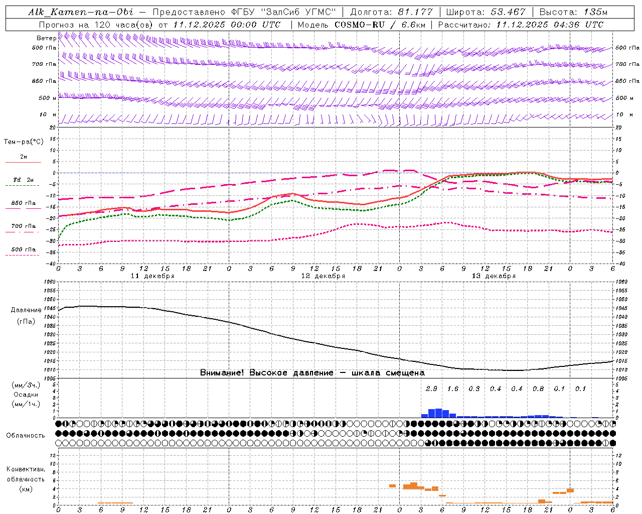Click the tallest blue precipitation bar
The width and height of the screenshot is (642, 514).
[439, 413]
